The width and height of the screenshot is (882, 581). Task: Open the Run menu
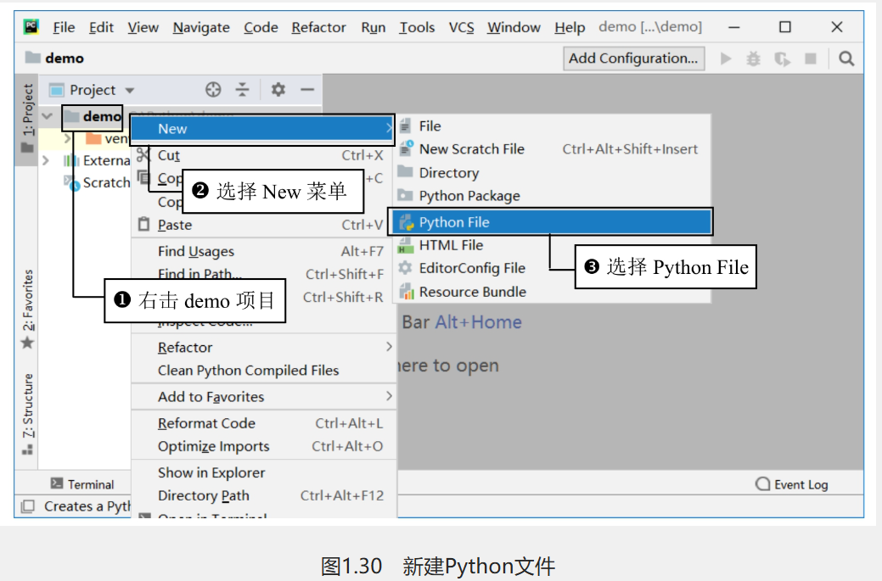point(373,27)
